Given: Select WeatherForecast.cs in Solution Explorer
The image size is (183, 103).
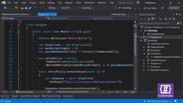Looking at the screenshot, I should pyautogui.click(x=160, y=70).
